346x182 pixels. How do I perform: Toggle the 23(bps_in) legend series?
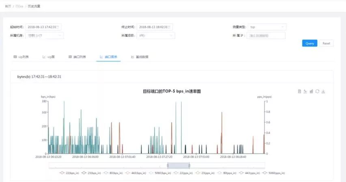91,173
